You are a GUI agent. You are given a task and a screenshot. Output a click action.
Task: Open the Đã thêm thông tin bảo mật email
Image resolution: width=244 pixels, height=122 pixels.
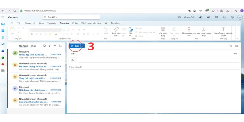point(36,67)
